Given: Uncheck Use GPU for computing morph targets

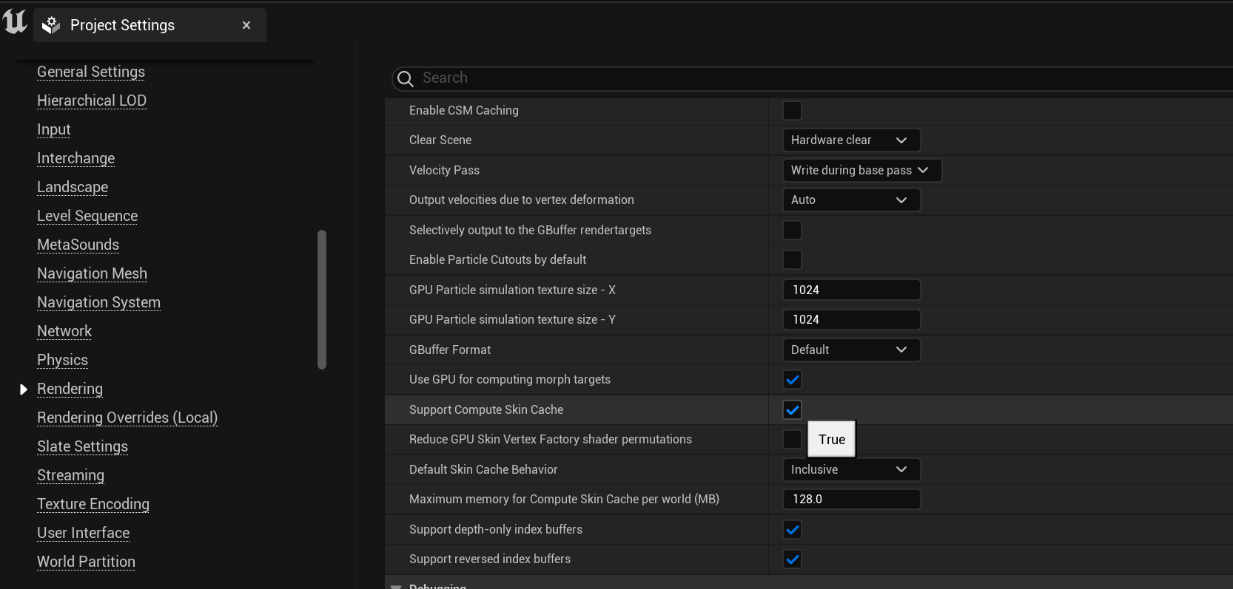Looking at the screenshot, I should [792, 379].
